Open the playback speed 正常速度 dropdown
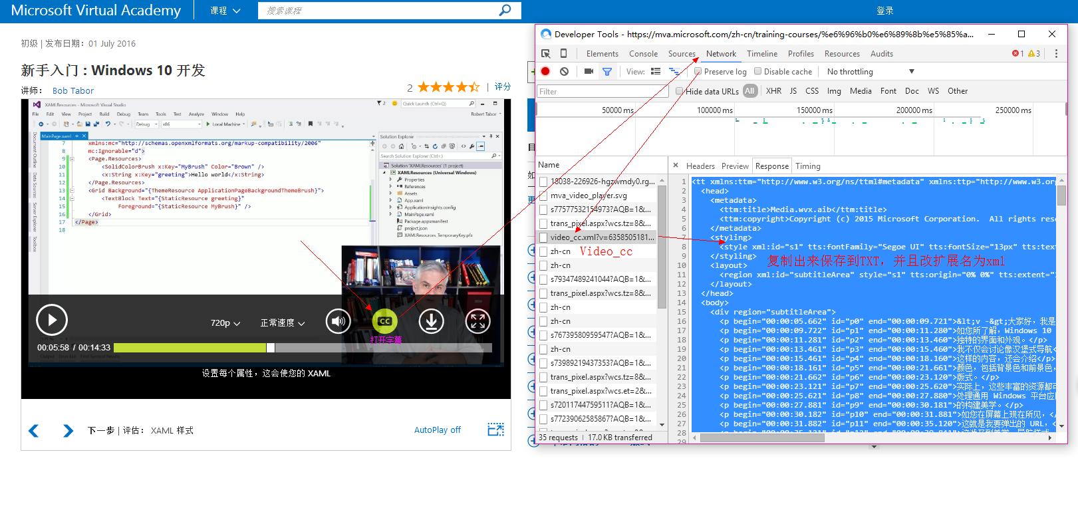Viewport: 1078px width, 518px height. coord(283,323)
